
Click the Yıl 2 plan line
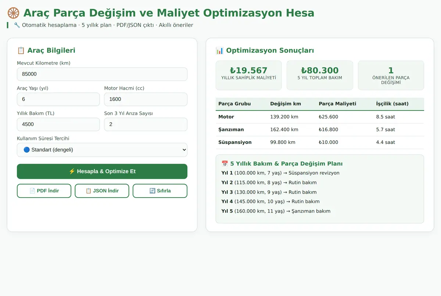point(269,183)
